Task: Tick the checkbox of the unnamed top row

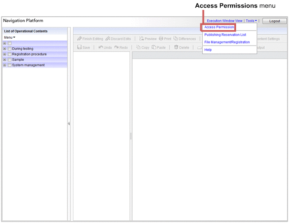Action: tap(9, 43)
